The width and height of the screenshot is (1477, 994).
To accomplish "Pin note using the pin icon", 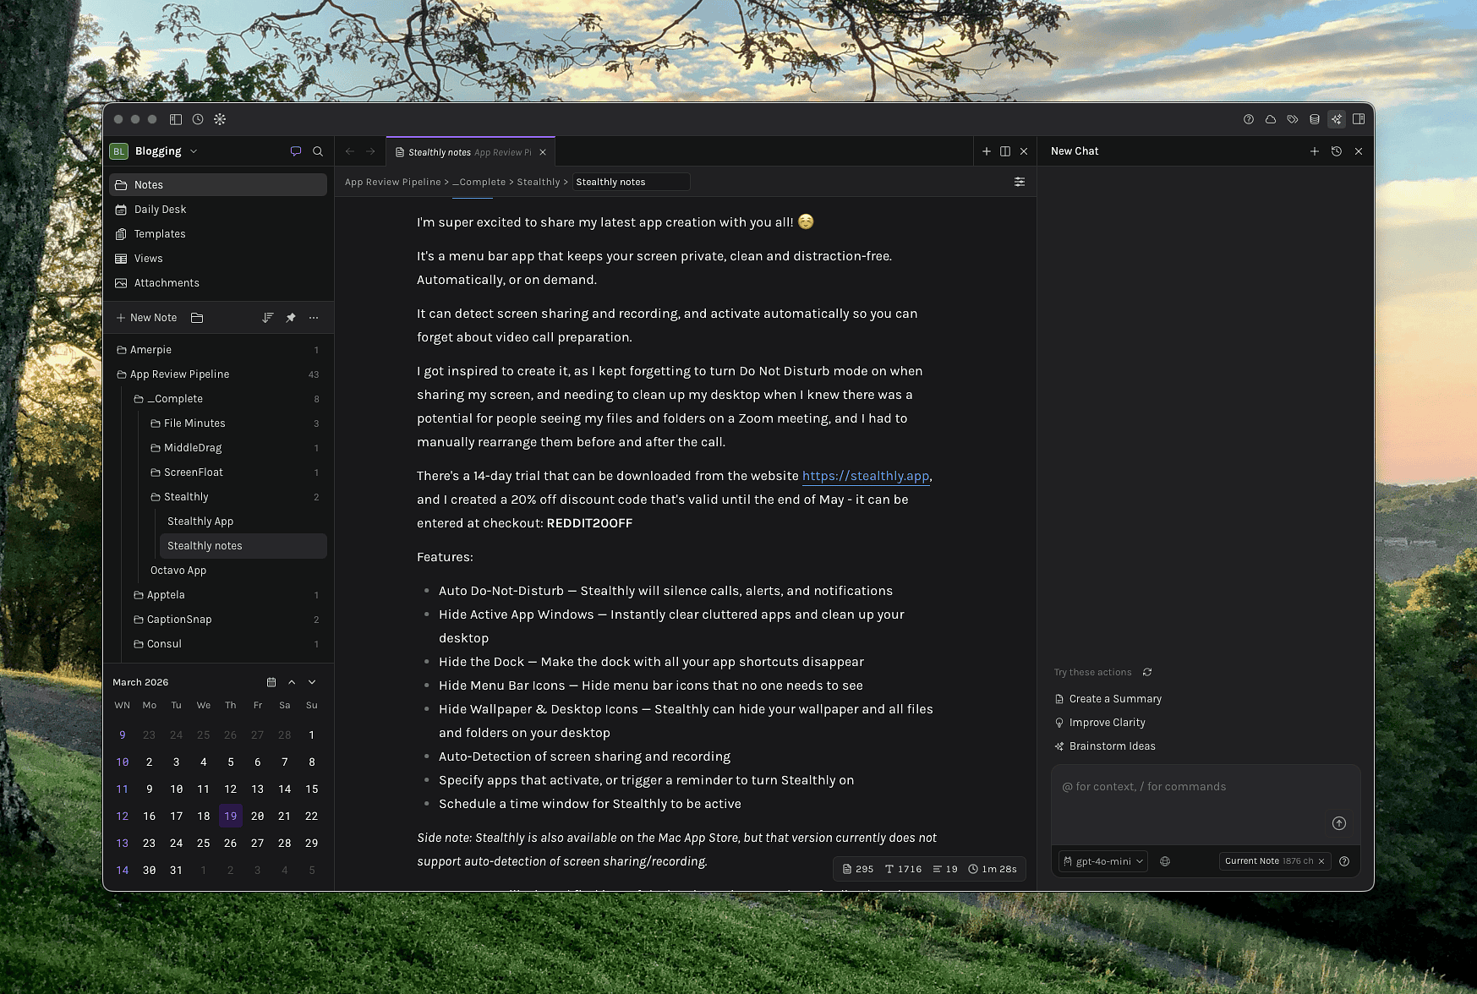I will point(291,318).
